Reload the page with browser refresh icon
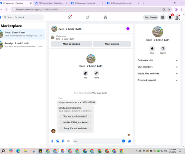 point(7,10)
